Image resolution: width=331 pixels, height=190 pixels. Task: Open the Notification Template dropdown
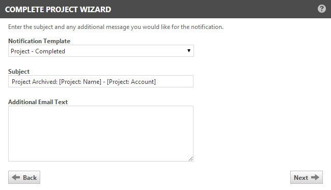(x=101, y=51)
